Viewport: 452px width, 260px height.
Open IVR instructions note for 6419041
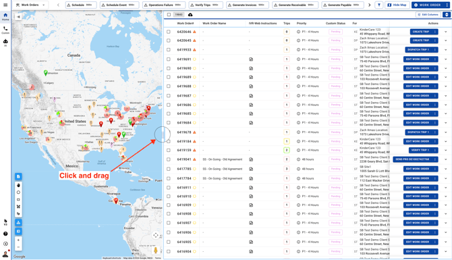[x=251, y=159]
